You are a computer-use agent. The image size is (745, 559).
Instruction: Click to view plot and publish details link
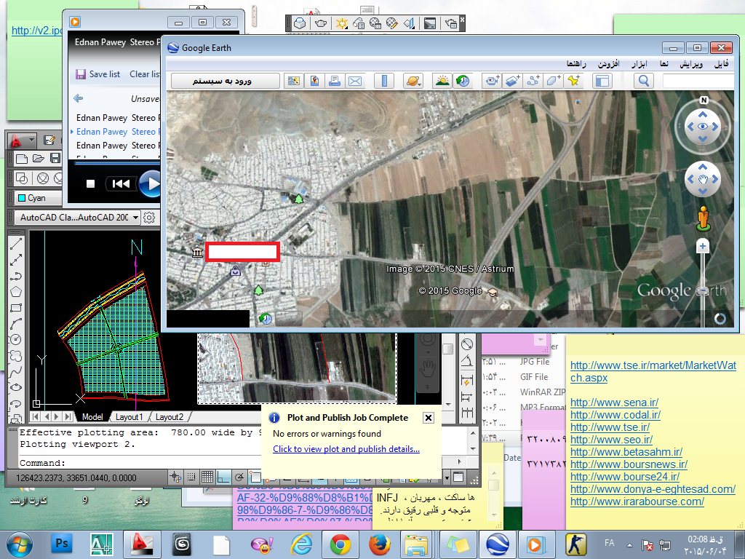pos(346,449)
